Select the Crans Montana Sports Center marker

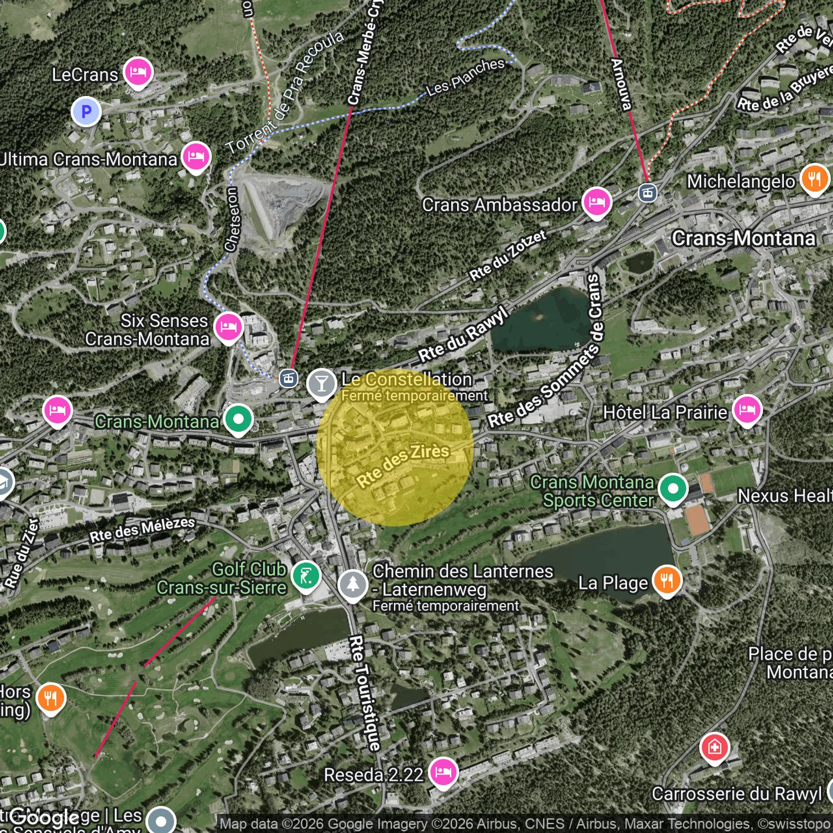673,490
